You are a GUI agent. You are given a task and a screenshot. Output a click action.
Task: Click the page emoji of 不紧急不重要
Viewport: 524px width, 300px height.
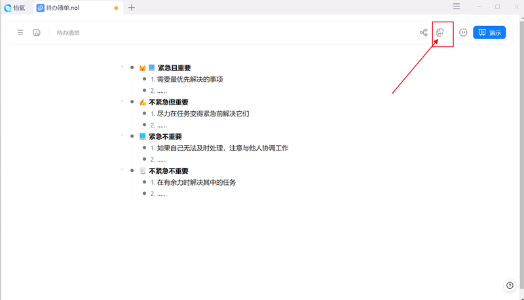pyautogui.click(x=143, y=171)
